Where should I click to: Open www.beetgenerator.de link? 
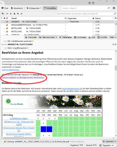[x=72, y=89]
